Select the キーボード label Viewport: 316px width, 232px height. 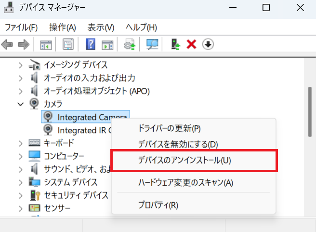[x=59, y=143]
